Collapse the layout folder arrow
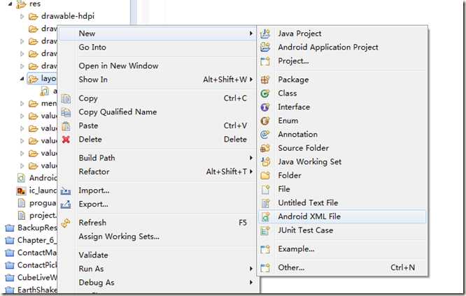The height and width of the screenshot is (296, 466). 22,79
